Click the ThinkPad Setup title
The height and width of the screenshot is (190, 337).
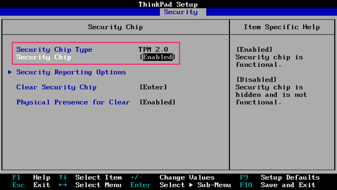click(x=168, y=4)
